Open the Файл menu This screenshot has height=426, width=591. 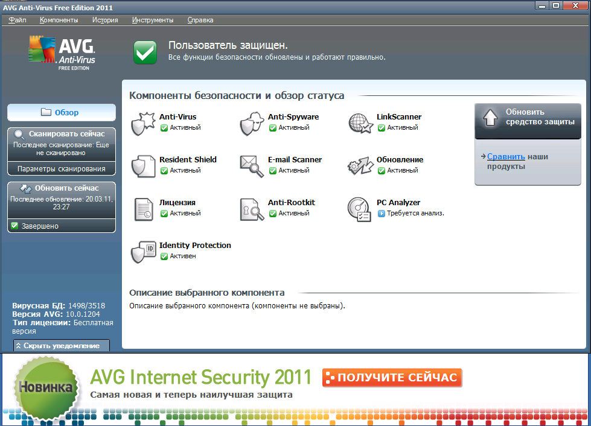point(18,20)
